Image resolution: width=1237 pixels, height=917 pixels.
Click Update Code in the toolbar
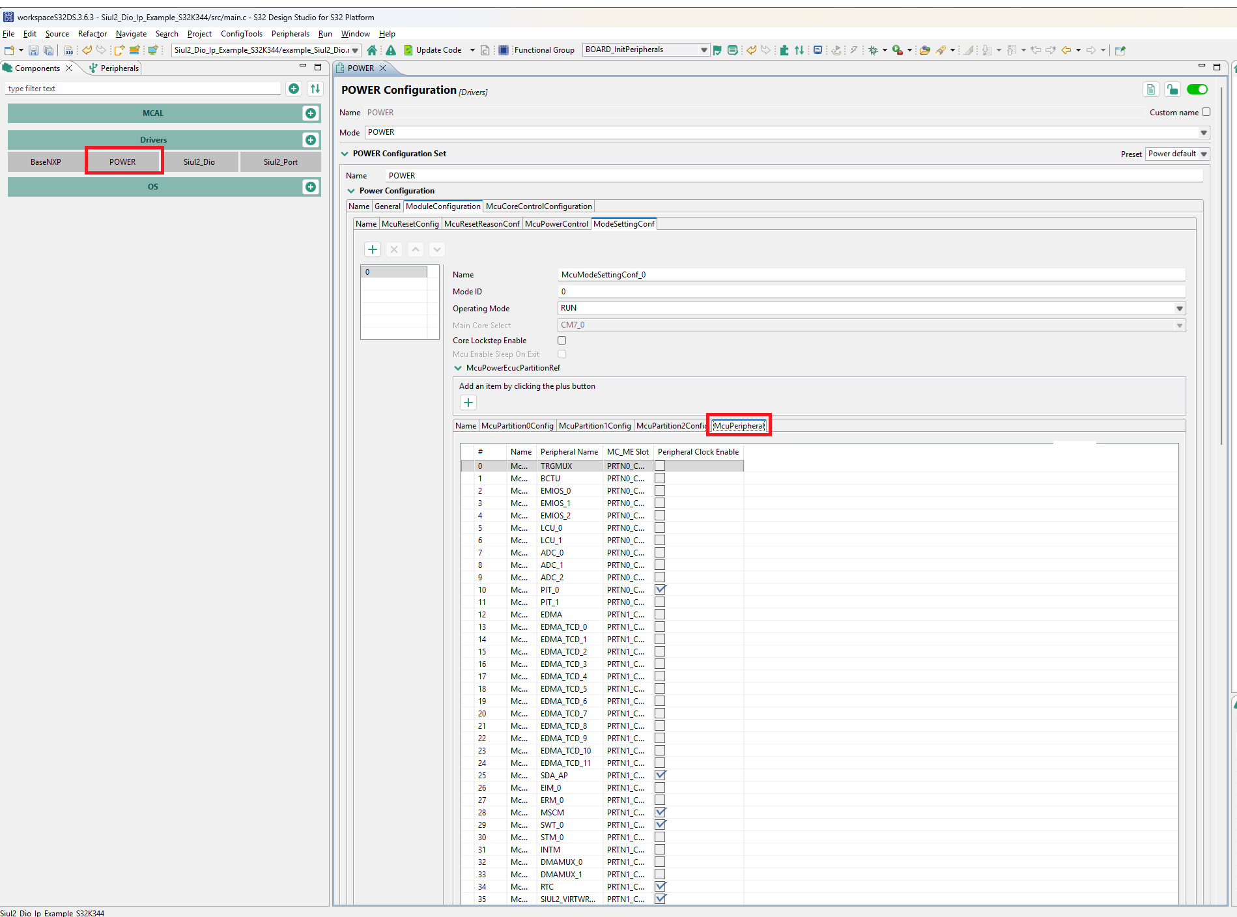point(433,50)
